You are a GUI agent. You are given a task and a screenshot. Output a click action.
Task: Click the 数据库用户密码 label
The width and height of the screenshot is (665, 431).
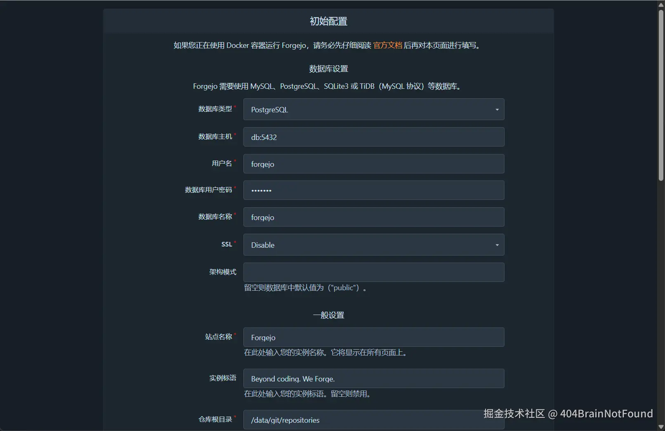208,190
